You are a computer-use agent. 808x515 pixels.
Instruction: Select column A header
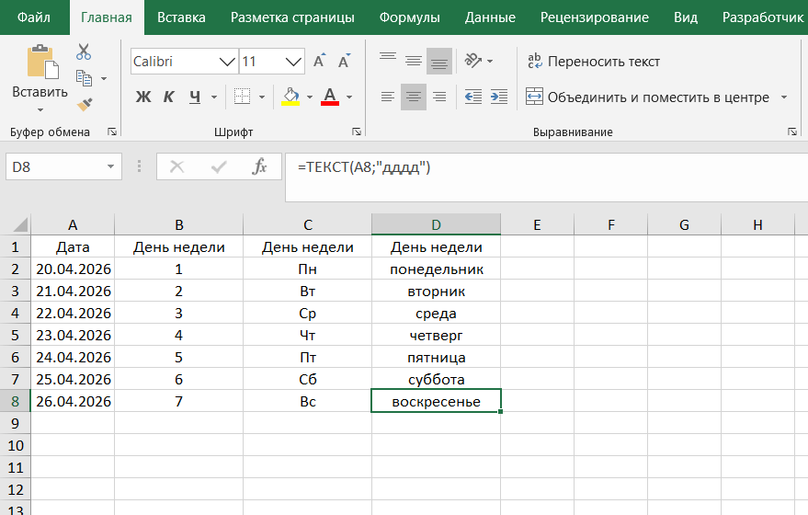coord(73,224)
